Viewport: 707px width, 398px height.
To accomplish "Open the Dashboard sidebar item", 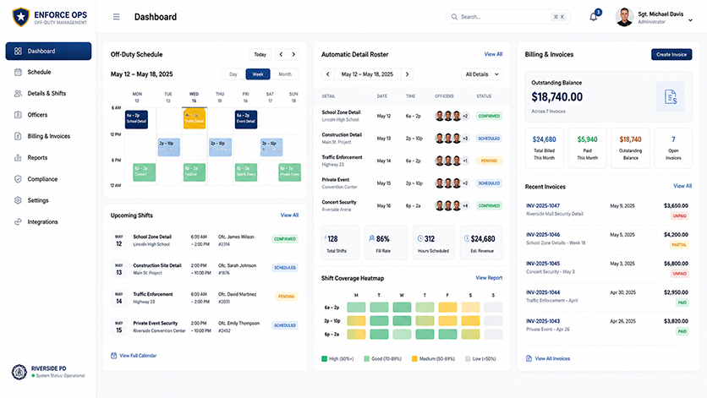I will pyautogui.click(x=48, y=51).
